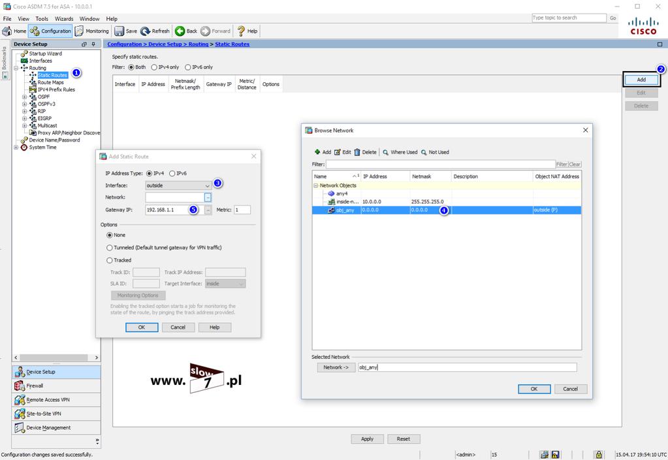Open the Wizards menu
The width and height of the screenshot is (668, 460).
coord(64,19)
